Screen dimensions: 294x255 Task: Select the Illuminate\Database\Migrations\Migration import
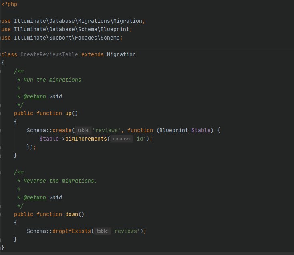click(x=78, y=21)
